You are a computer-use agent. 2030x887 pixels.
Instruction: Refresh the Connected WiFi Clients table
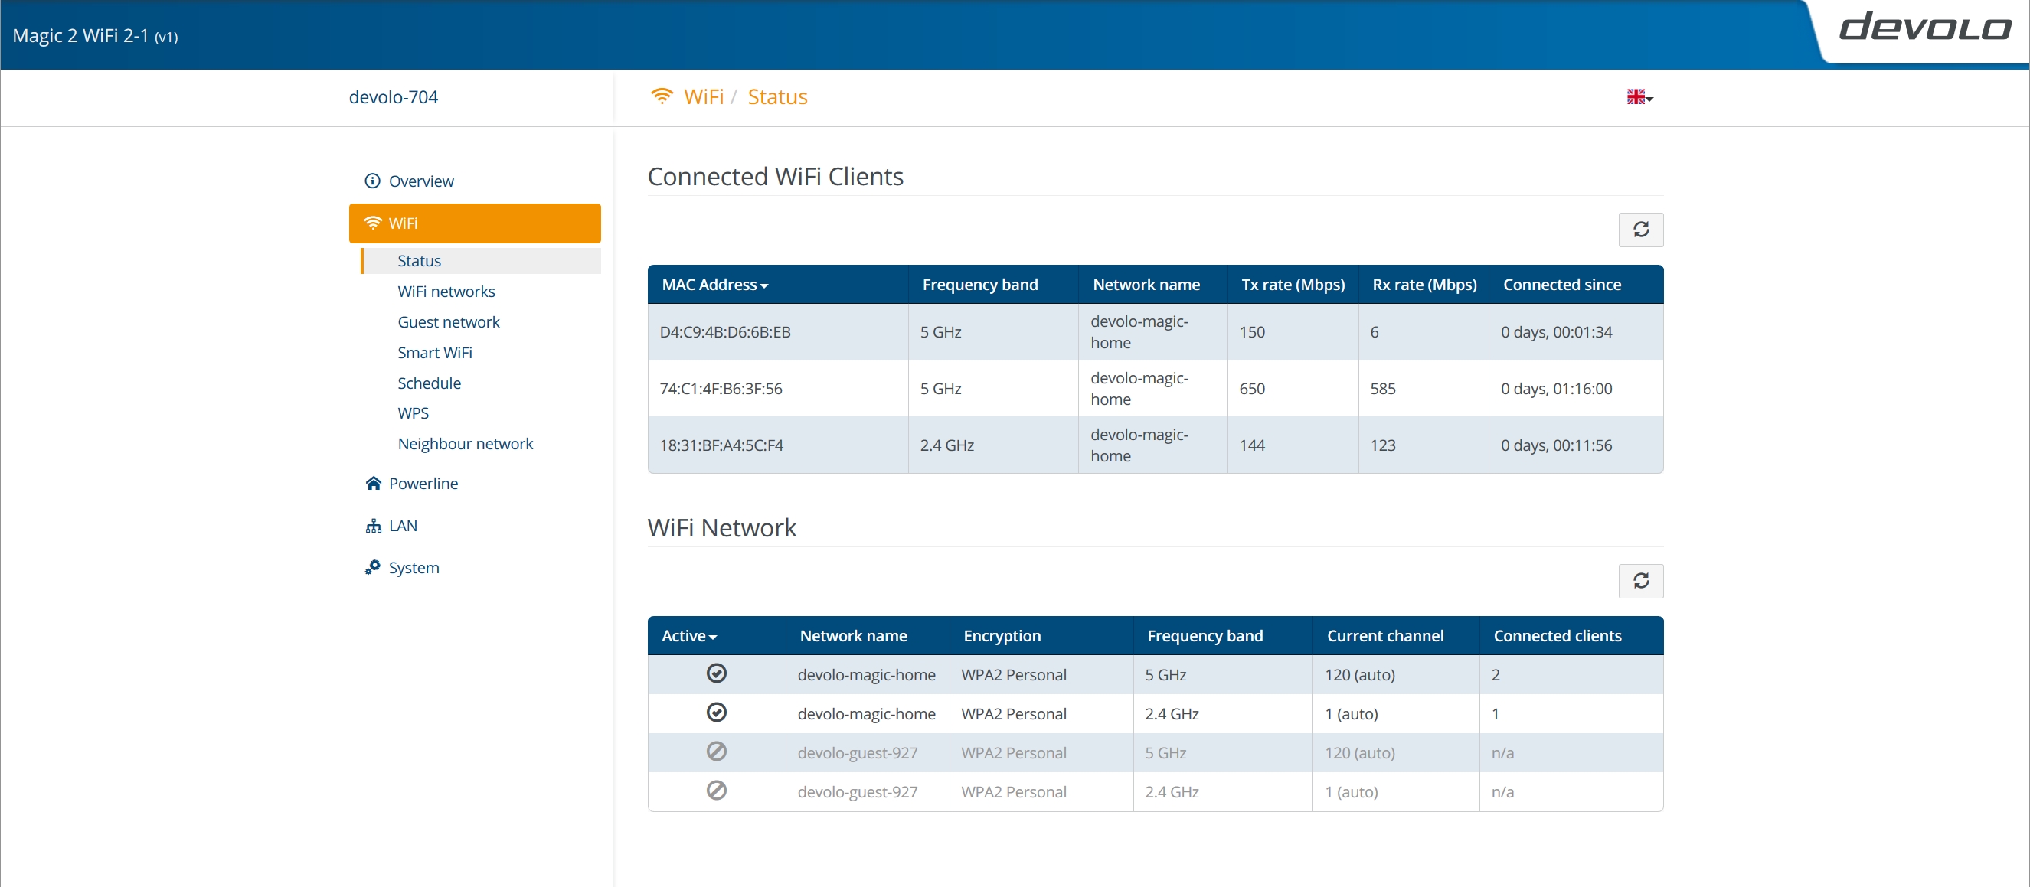pyautogui.click(x=1640, y=230)
